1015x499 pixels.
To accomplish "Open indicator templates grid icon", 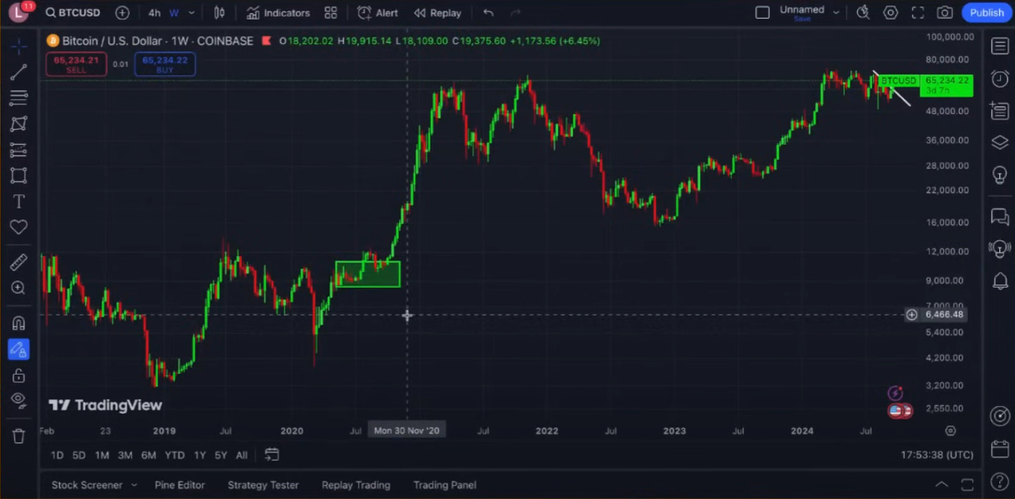I will pyautogui.click(x=331, y=13).
